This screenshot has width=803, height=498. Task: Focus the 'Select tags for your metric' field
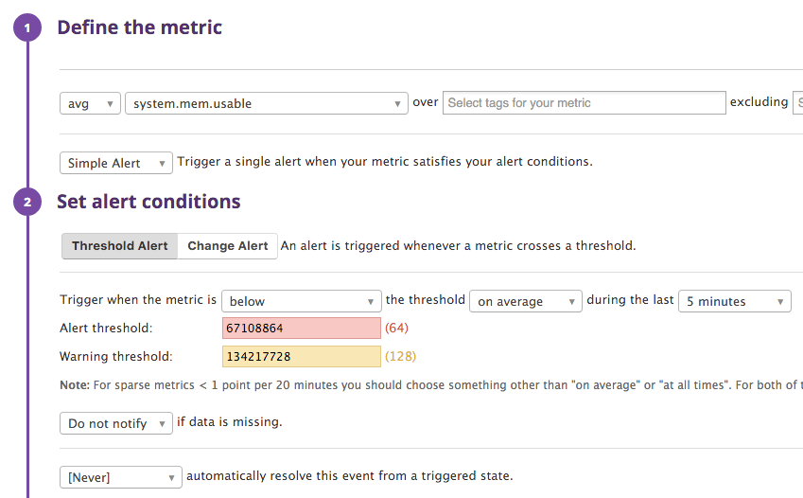[584, 102]
